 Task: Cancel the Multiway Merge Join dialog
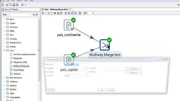click(111, 90)
